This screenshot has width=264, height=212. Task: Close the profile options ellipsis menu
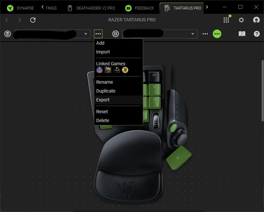pyautogui.click(x=98, y=34)
